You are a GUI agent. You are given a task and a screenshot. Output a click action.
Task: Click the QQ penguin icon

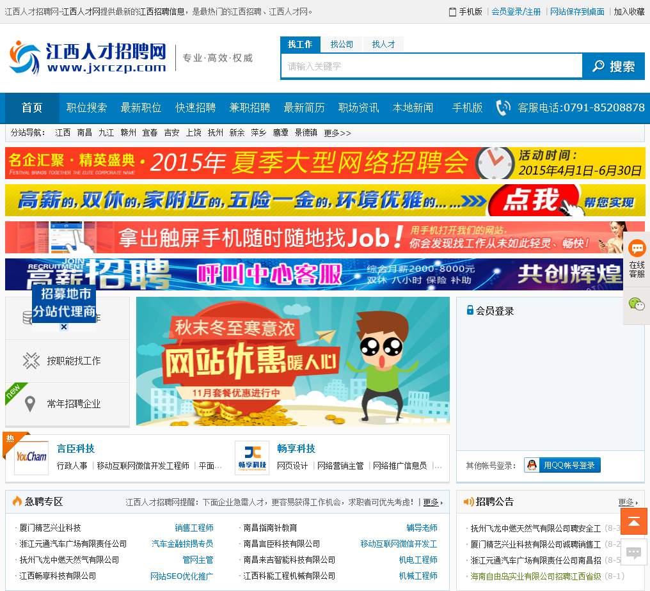(532, 465)
